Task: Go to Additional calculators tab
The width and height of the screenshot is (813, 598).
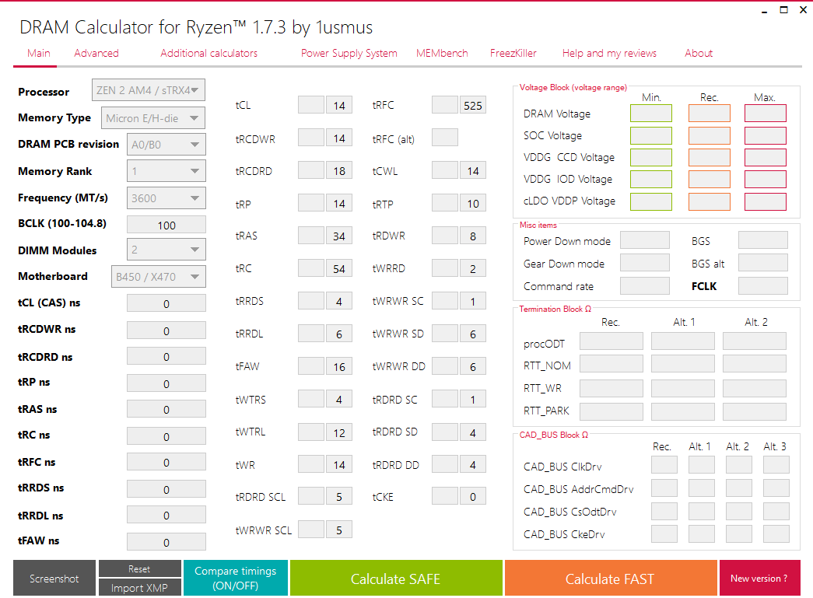Action: (209, 53)
